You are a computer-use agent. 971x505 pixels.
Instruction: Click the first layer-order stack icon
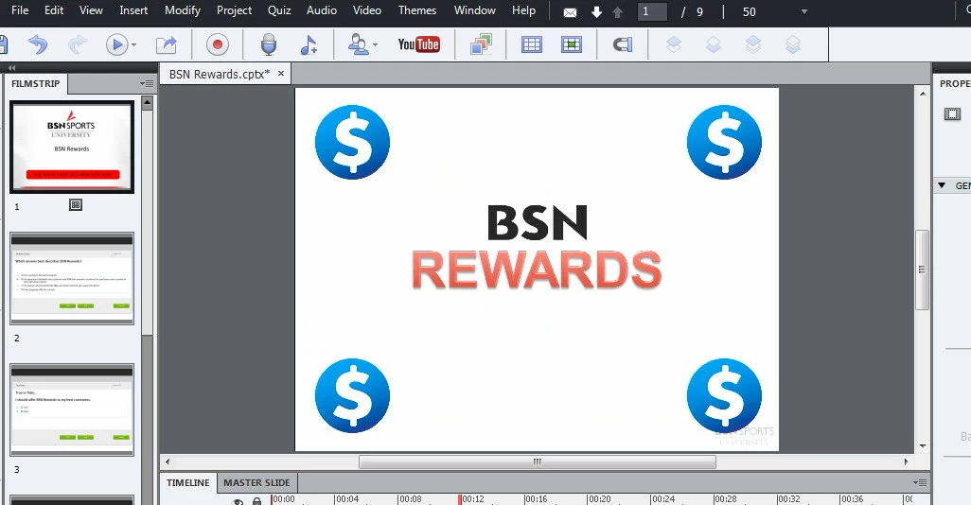[673, 44]
